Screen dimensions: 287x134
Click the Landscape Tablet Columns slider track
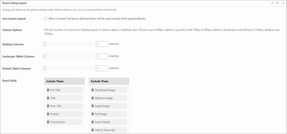[x=68, y=56]
